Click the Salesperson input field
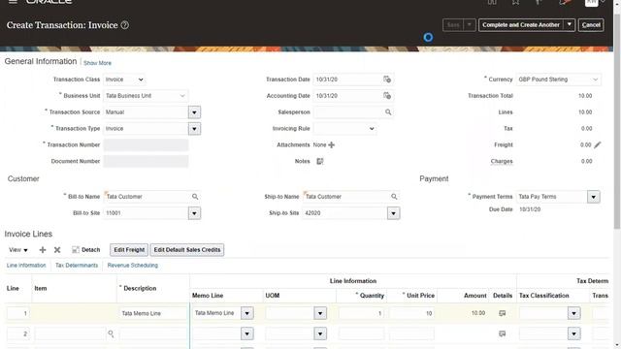The width and height of the screenshot is (621, 349). point(349,112)
